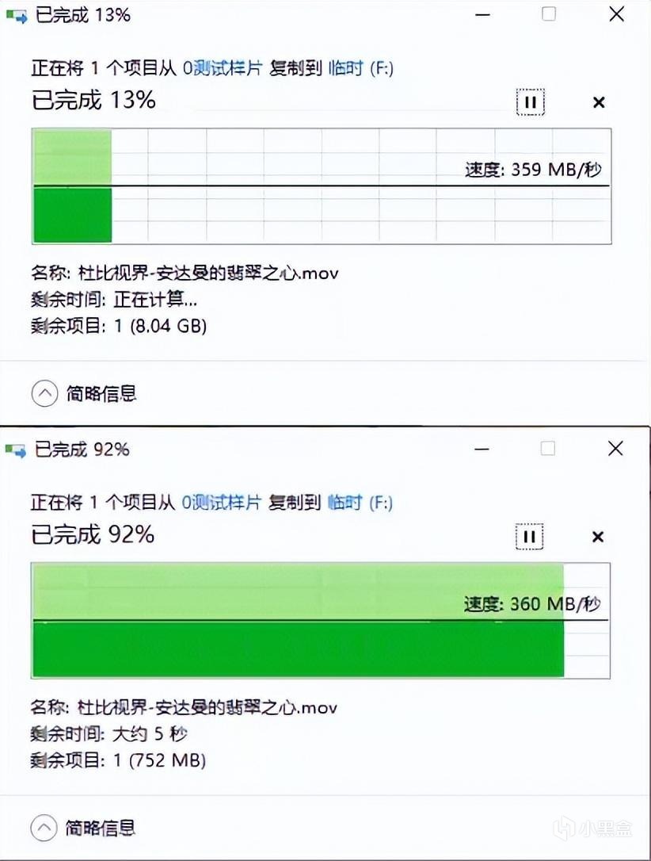The image size is (651, 861).
Task: Cancel the bottom copy with its small X icon
Action: click(596, 537)
